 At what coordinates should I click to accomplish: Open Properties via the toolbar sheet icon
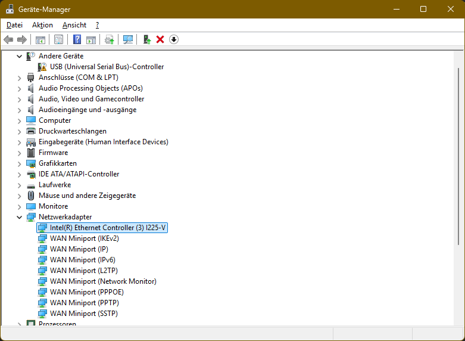(58, 39)
